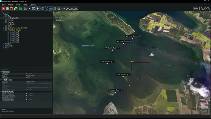Open the DEBUG menu

click(33, 5)
